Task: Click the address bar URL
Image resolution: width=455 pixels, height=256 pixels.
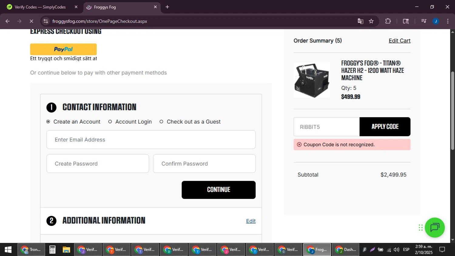Action: pos(99,21)
